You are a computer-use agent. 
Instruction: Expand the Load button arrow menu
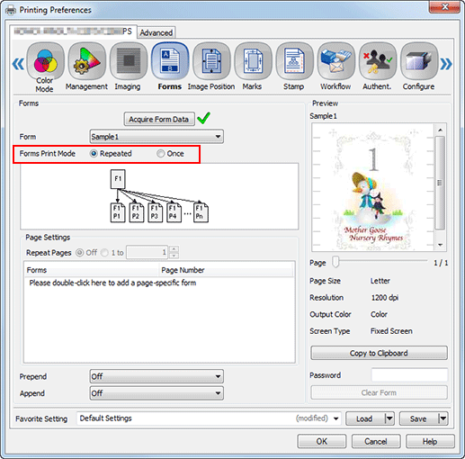[x=389, y=418]
